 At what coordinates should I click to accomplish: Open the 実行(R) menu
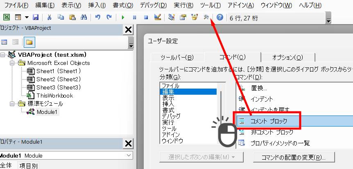pyautogui.click(x=183, y=5)
